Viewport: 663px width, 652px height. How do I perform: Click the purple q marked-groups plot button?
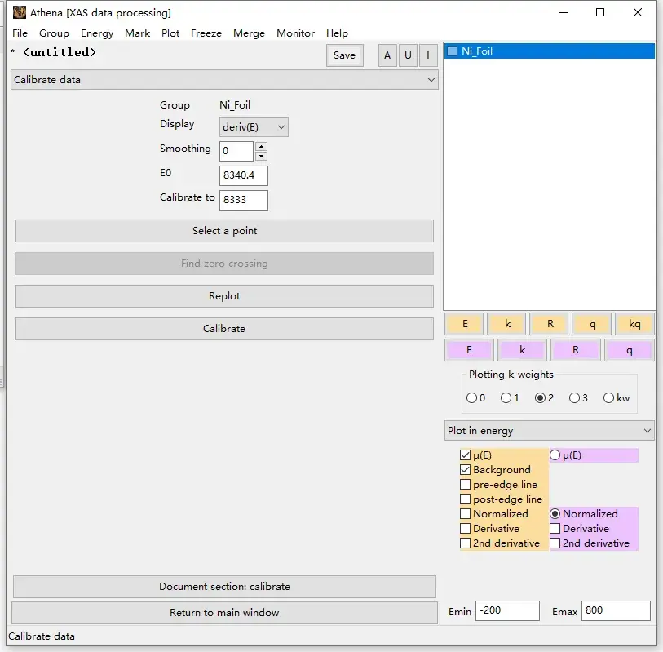[x=629, y=350]
